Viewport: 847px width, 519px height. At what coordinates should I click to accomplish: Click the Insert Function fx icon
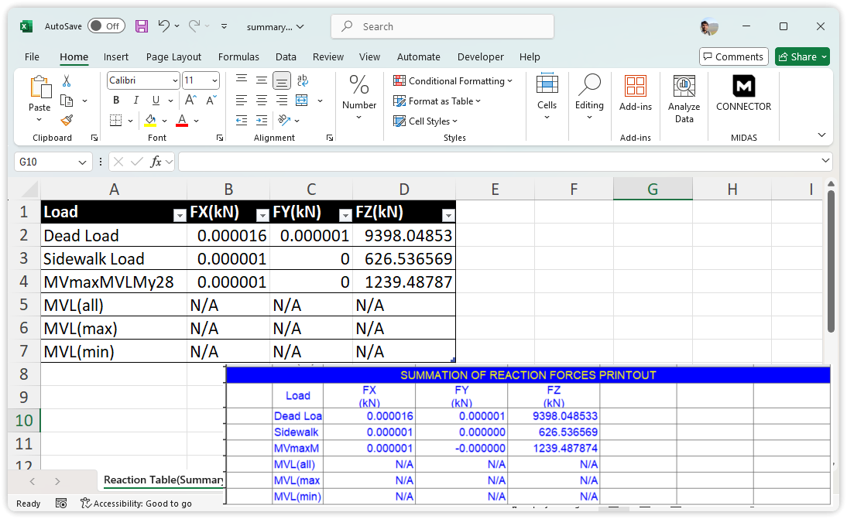156,162
